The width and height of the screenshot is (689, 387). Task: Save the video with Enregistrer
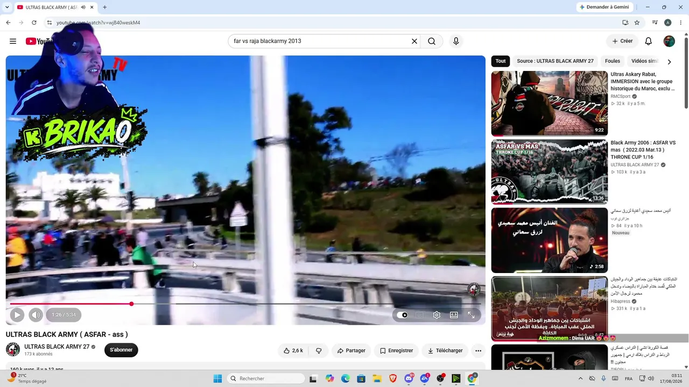396,350
